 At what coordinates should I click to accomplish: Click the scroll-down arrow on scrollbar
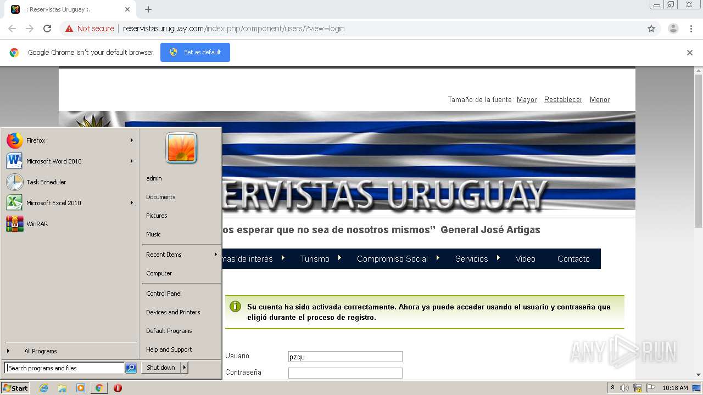coord(699,375)
